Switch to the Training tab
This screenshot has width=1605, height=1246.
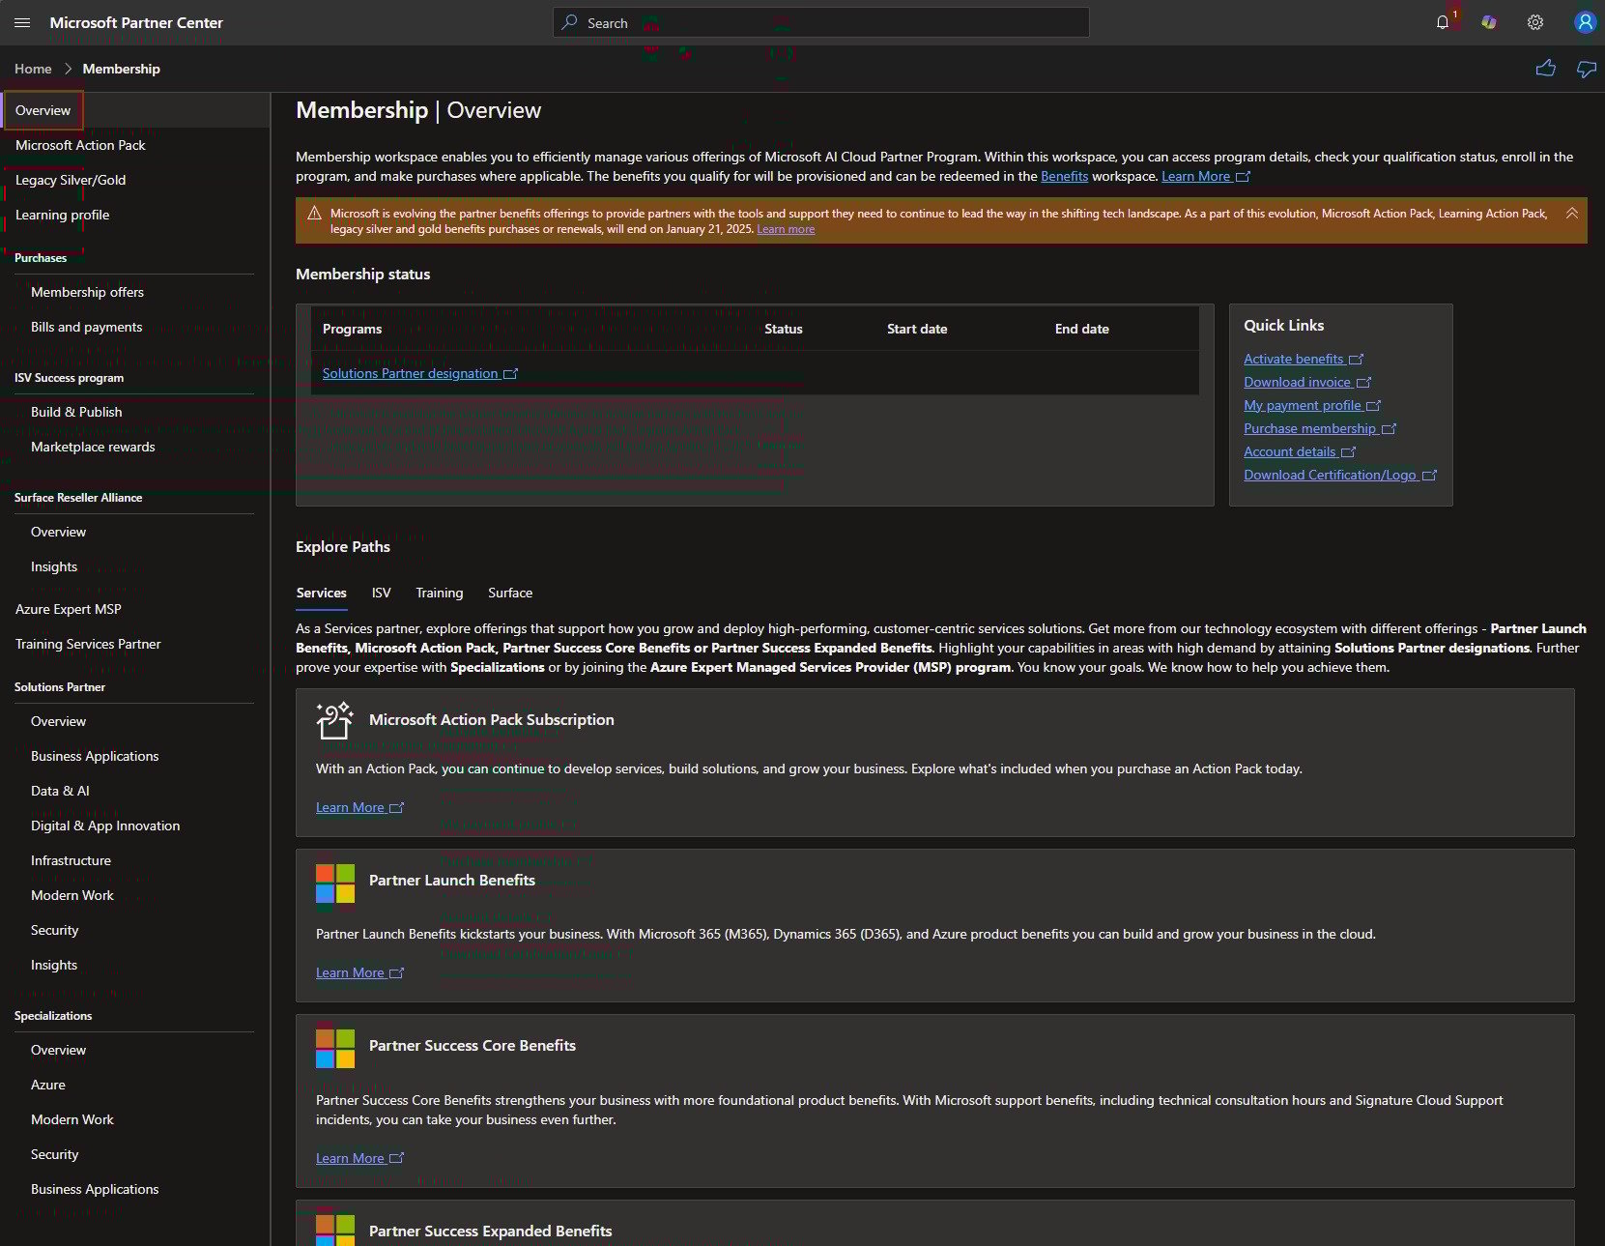click(440, 593)
